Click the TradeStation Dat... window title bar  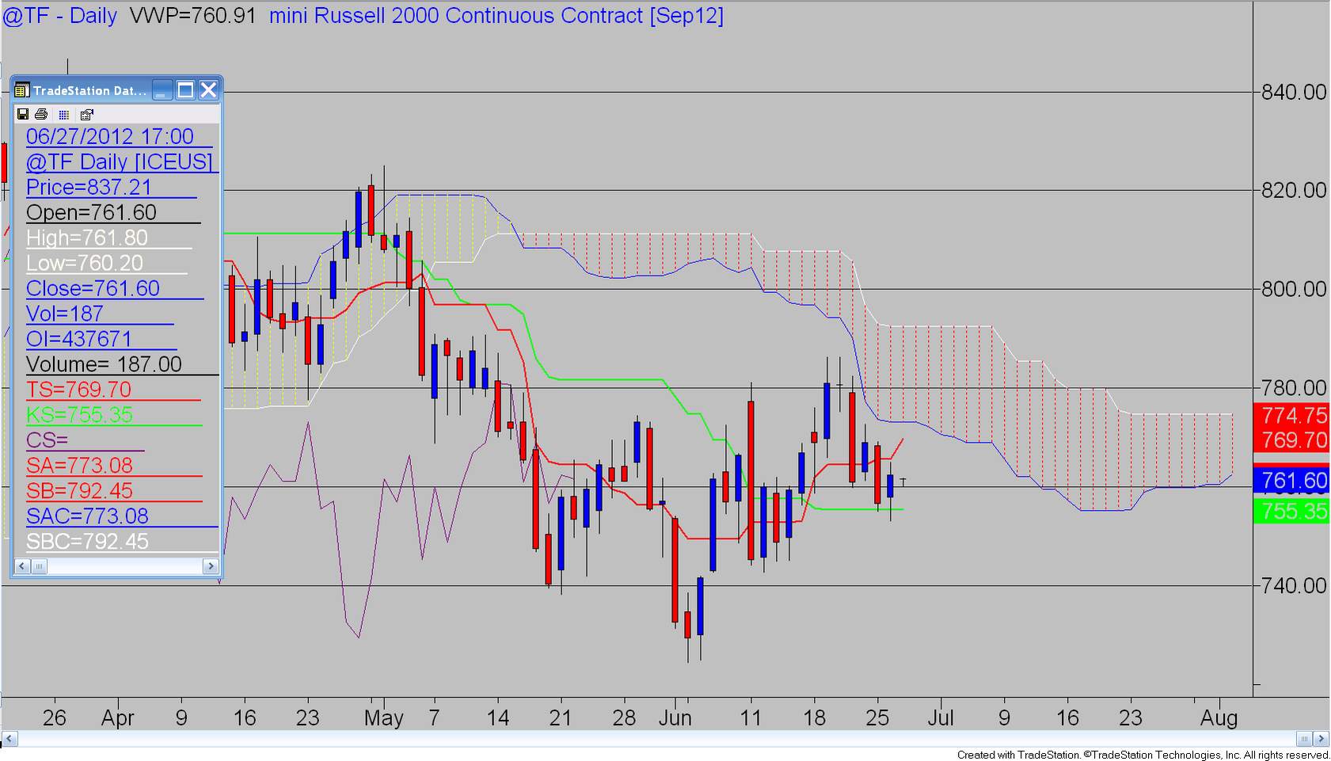coord(89,90)
